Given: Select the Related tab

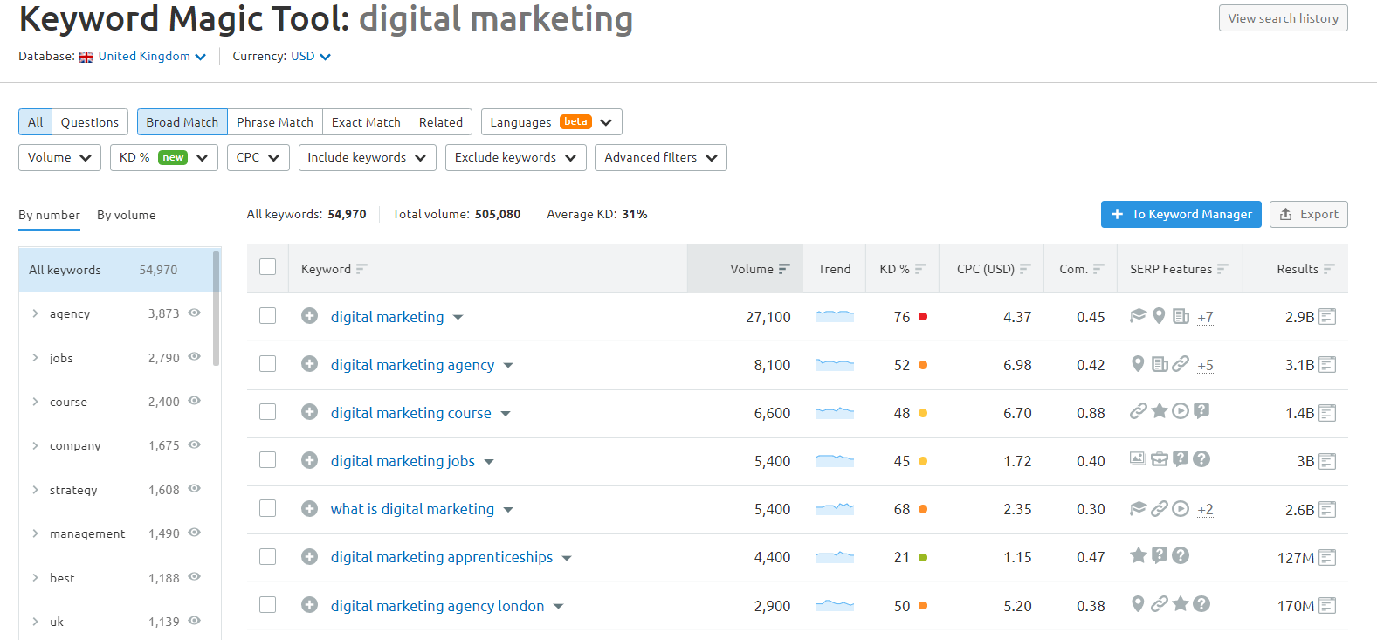Looking at the screenshot, I should click(x=441, y=122).
